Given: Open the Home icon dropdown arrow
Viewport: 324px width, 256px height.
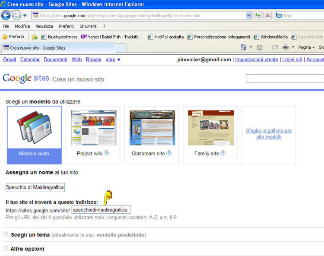Looking at the screenshot, I should 251,47.
